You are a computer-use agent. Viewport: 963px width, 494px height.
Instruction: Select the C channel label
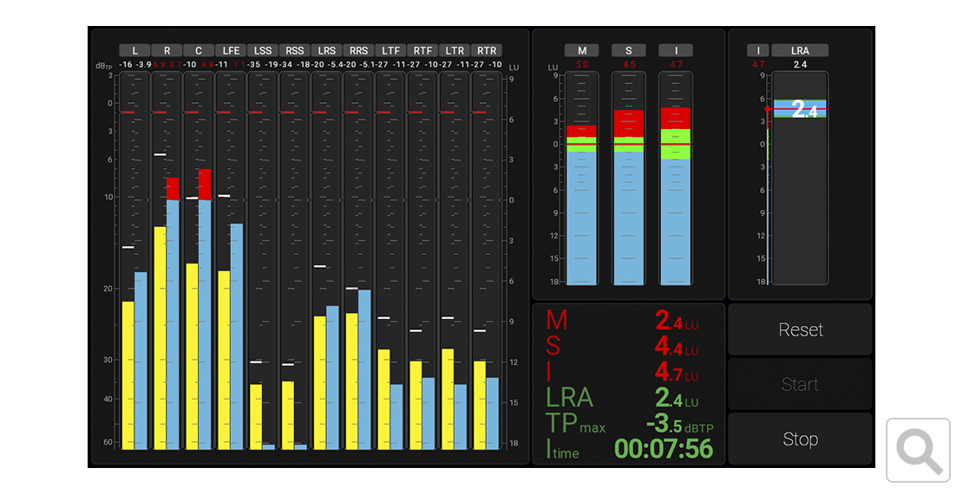(199, 50)
